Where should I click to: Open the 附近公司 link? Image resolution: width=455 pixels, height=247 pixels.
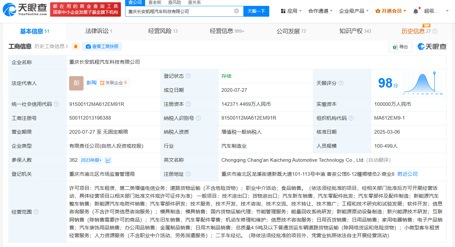click(408, 174)
